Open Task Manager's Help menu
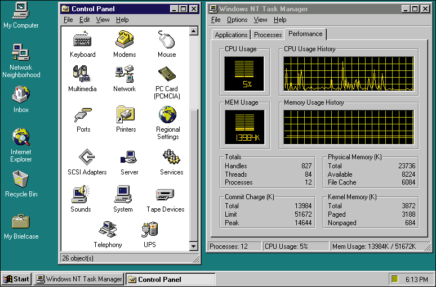The width and height of the screenshot is (436, 287). pos(280,20)
